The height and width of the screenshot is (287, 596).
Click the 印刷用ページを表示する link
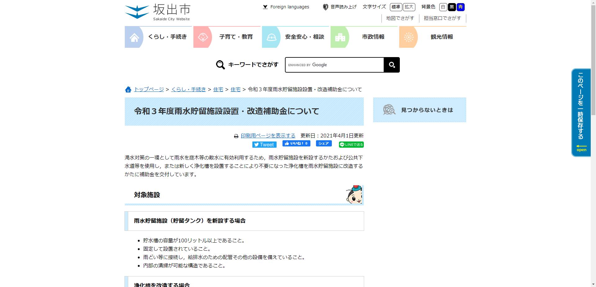pos(268,136)
